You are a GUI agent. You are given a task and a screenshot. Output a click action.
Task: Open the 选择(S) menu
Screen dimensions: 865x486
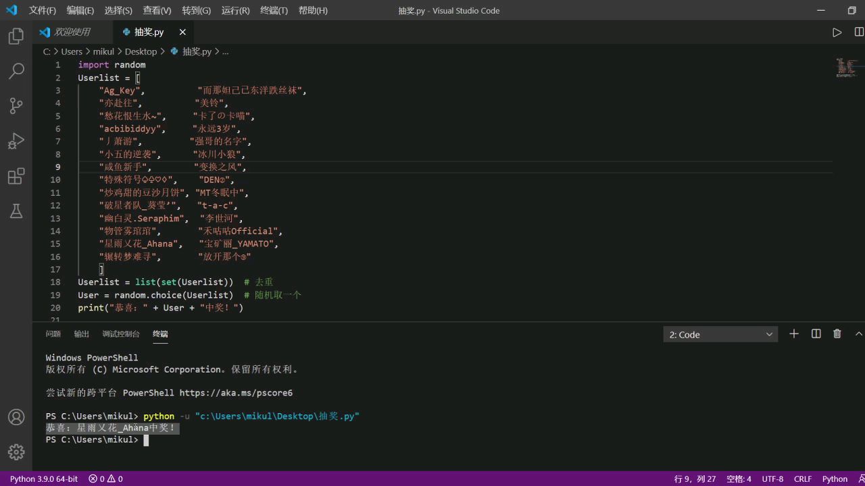tap(118, 10)
